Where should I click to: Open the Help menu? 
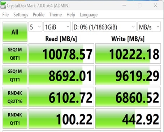tap(71, 15)
